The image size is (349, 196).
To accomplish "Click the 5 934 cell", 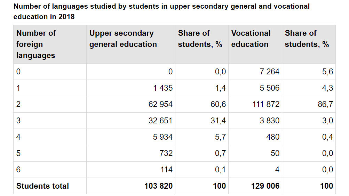I will tap(162, 137).
